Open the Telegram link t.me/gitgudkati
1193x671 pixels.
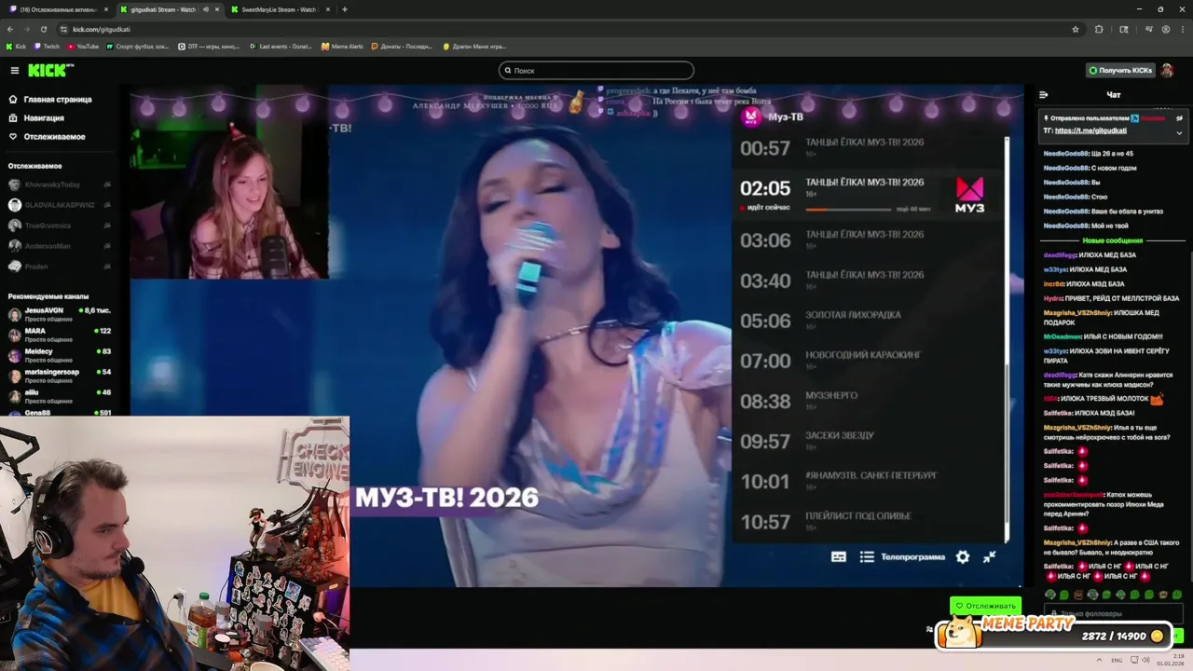[1090, 130]
